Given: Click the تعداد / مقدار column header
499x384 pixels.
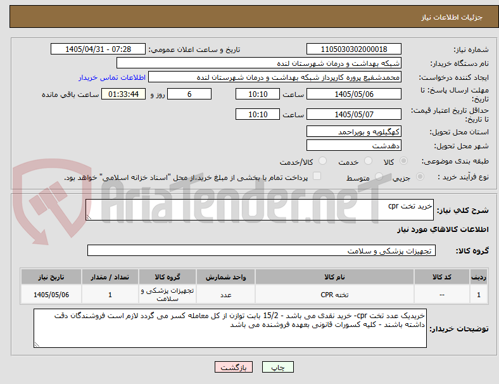Looking at the screenshot, I should click(x=110, y=277).
